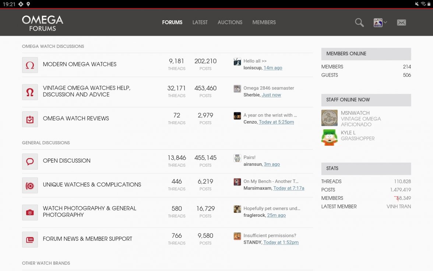Click the camera icon beside Watch Photography
Viewport: 433px width, 271px height.
pyautogui.click(x=30, y=212)
